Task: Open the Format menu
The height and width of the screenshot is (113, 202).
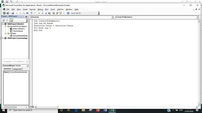Action: [x=33, y=9]
